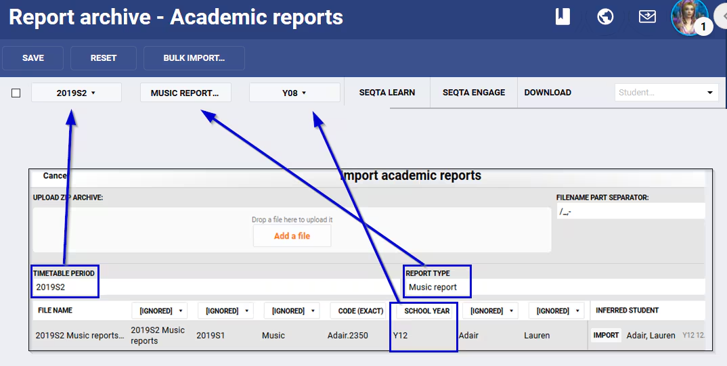
Task: Open the MUSIC REPORT... type dropdown
Action: 185,93
